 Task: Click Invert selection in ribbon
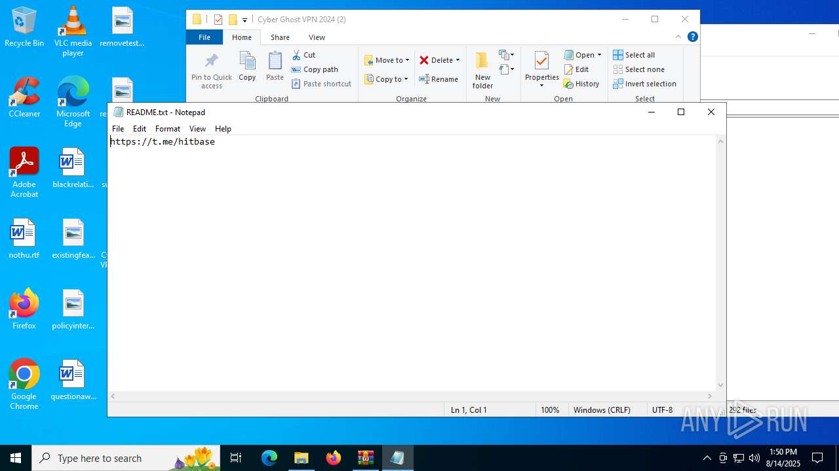tap(645, 84)
